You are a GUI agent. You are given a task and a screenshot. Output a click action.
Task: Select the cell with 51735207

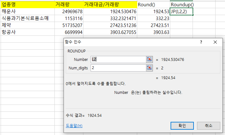[69, 25]
